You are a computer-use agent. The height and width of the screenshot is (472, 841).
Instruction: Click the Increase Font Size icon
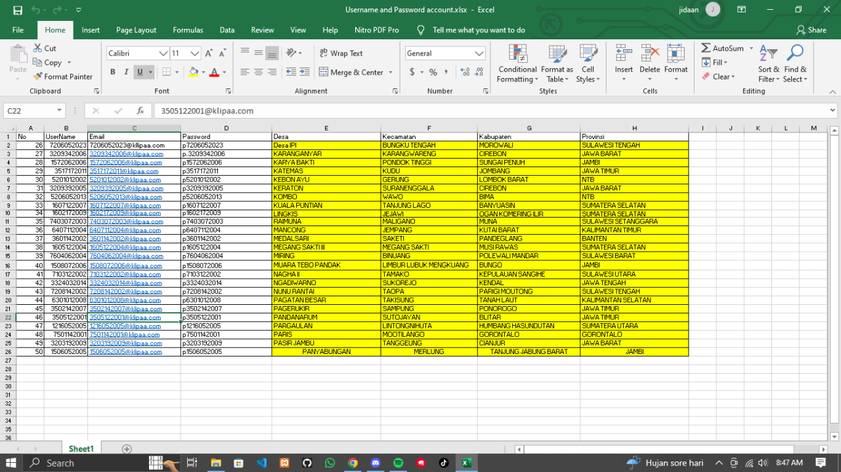point(209,54)
